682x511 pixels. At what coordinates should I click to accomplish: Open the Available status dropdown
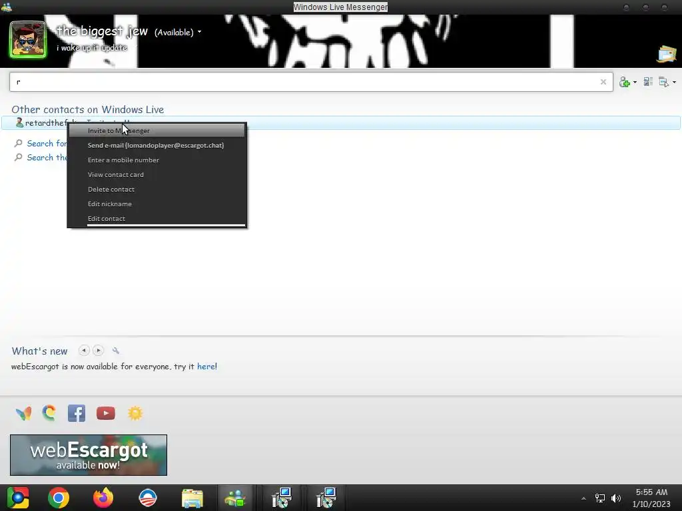coord(177,32)
